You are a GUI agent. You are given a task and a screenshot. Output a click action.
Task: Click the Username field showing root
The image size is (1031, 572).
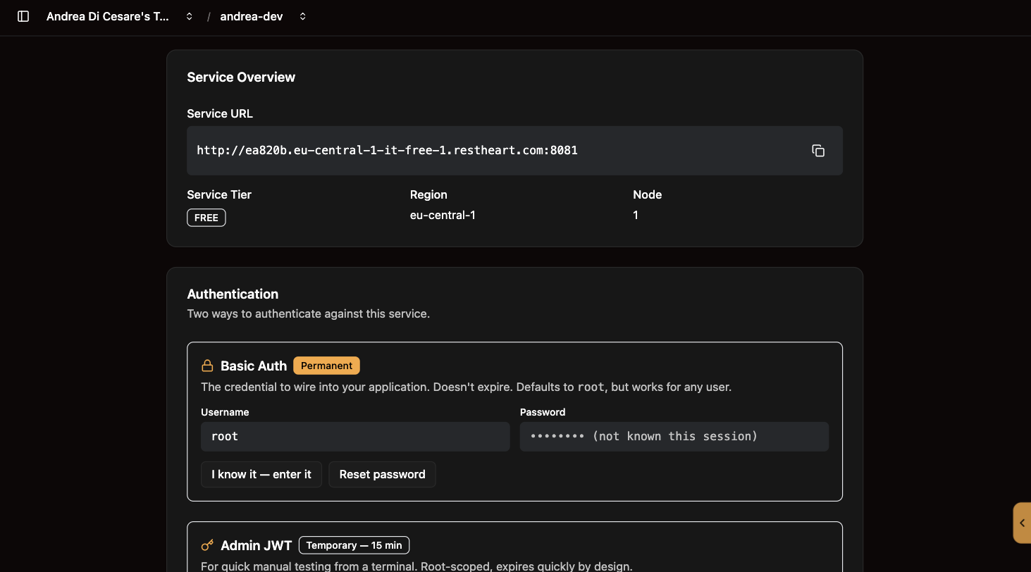[355, 437]
